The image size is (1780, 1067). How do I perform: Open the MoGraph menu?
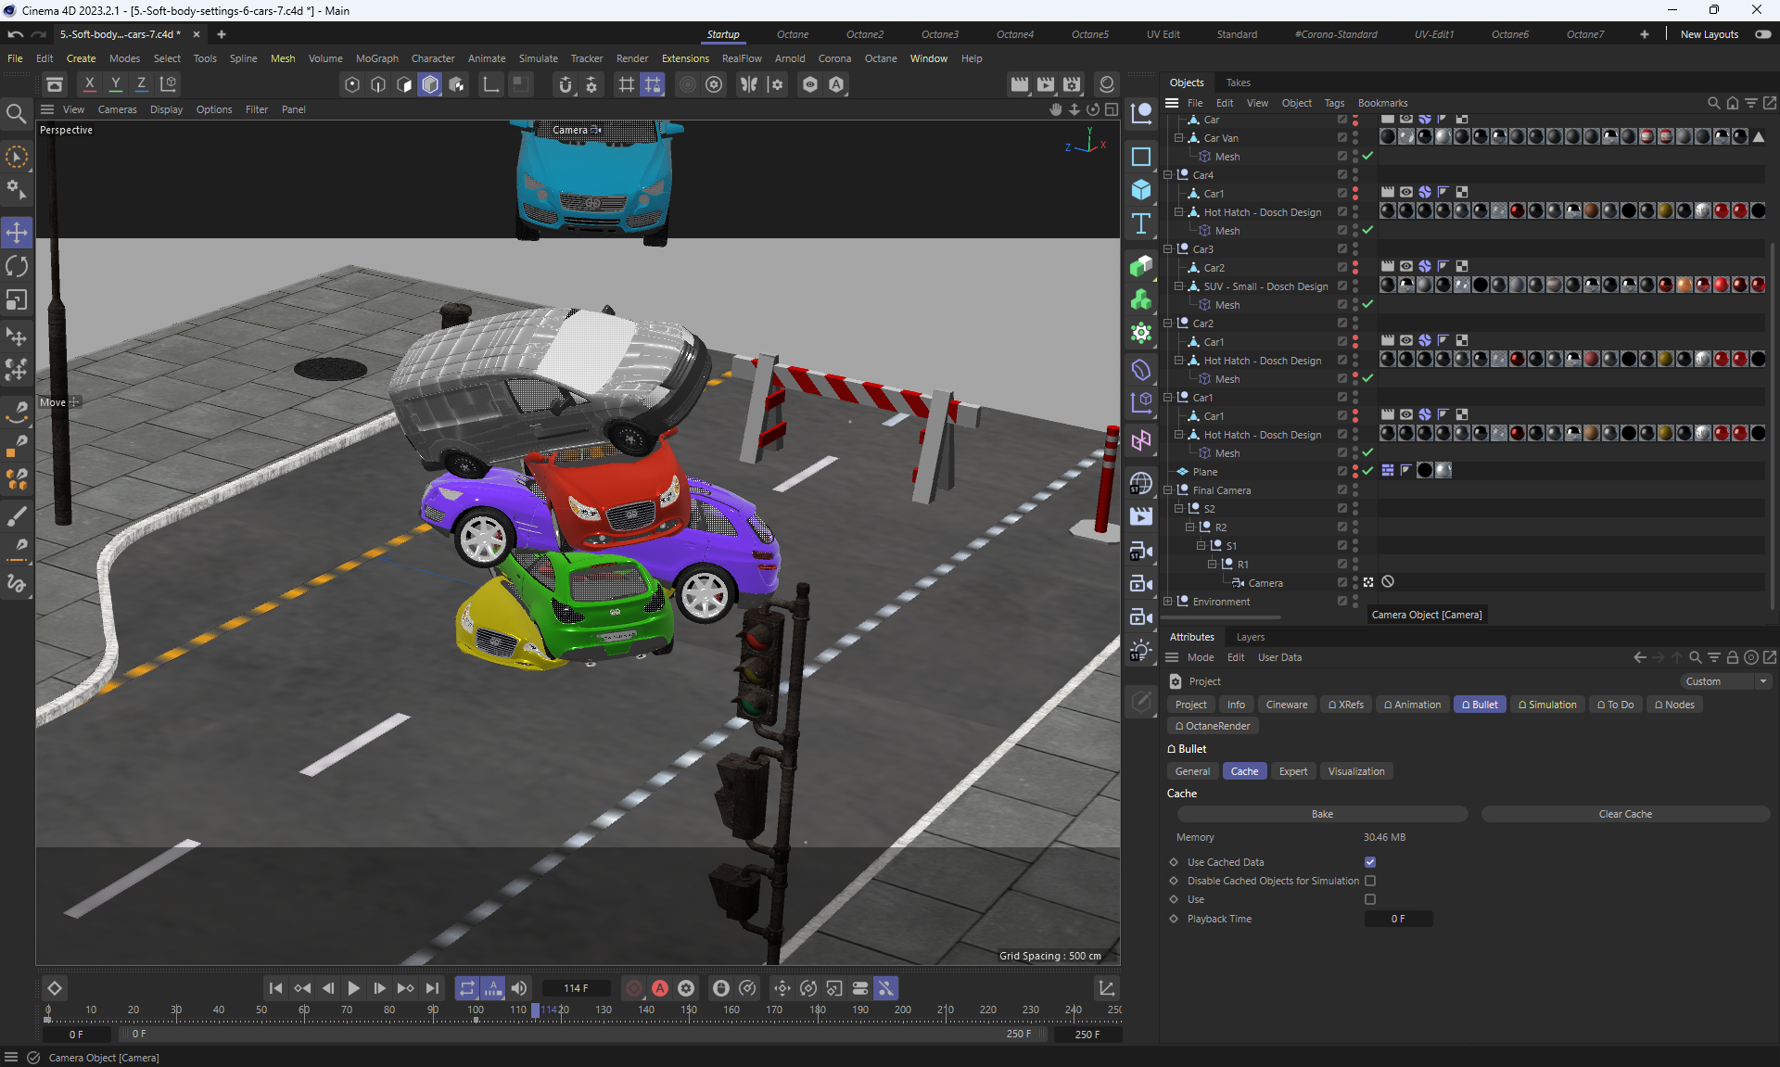[376, 58]
